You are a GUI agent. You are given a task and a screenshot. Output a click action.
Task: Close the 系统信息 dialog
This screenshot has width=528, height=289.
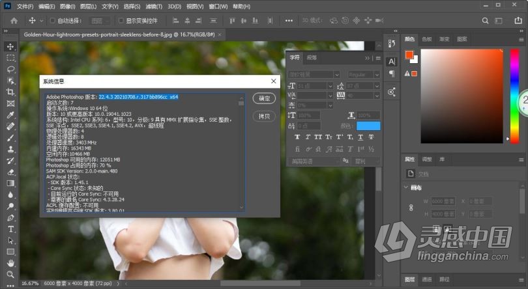(273, 81)
